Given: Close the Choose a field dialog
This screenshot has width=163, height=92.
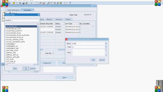Looking at the screenshot, I should point(39,15).
